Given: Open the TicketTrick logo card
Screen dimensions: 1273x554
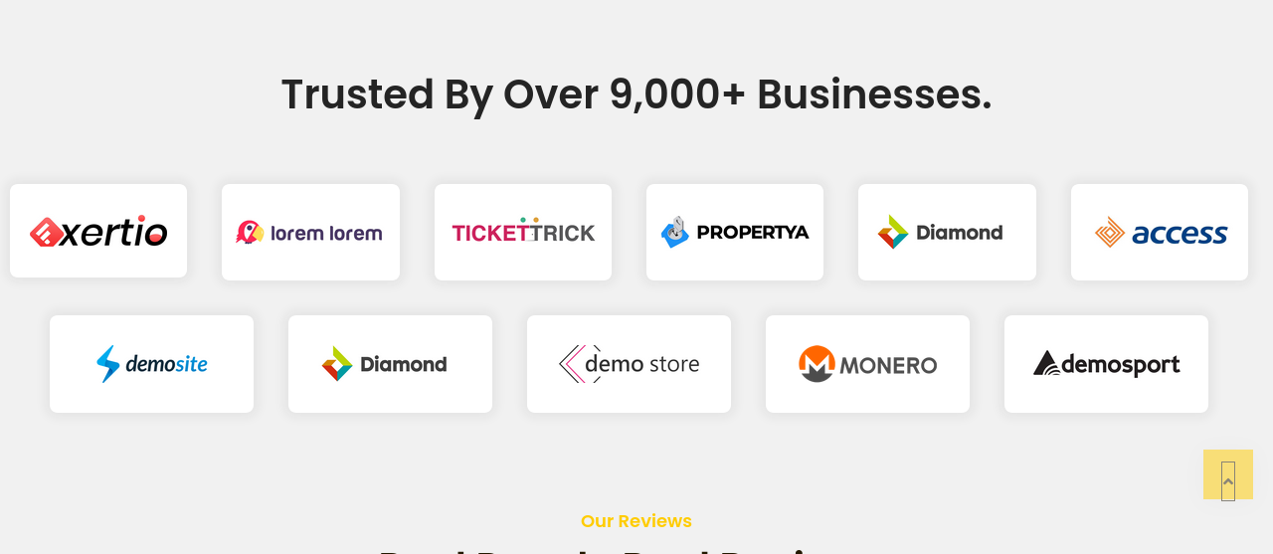Looking at the screenshot, I should pos(523,232).
